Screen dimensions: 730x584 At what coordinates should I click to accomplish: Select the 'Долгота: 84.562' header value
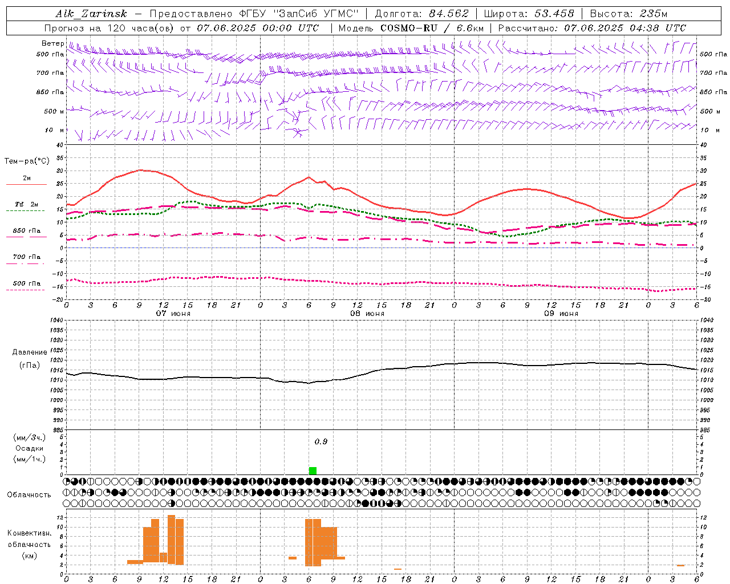click(x=421, y=14)
